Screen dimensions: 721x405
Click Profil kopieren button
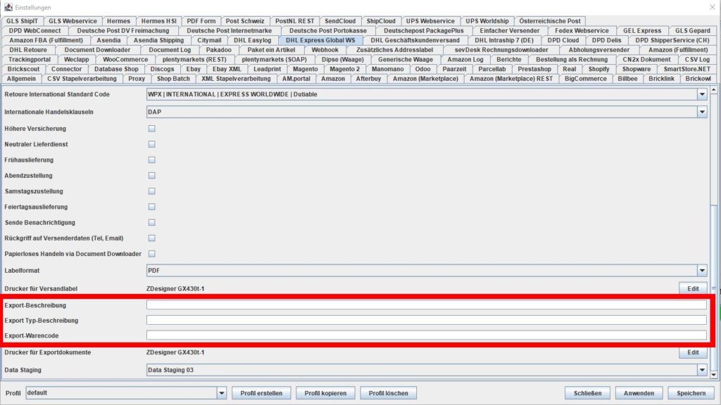point(325,393)
